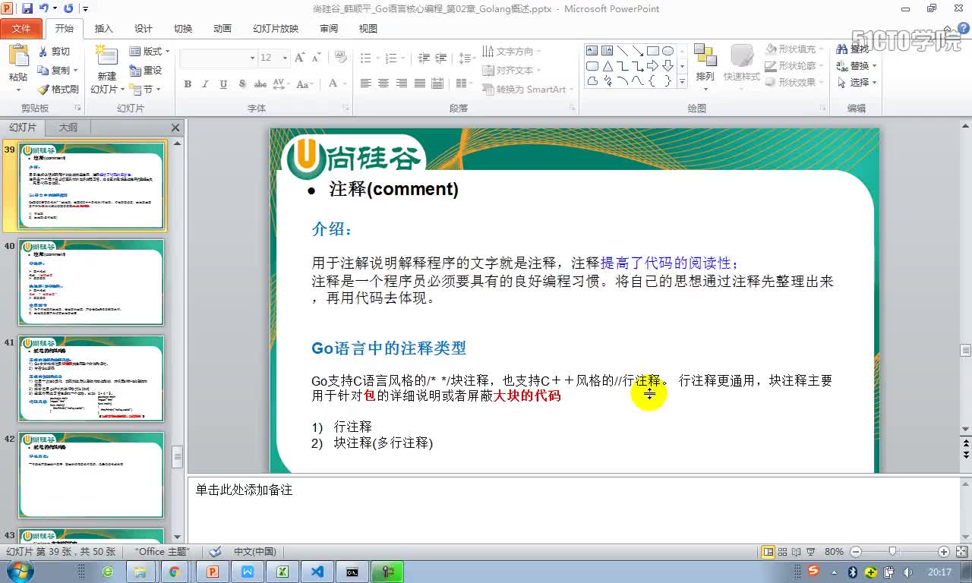Open the File (文件) tab
Viewport: 972px width, 583px height.
(21, 29)
